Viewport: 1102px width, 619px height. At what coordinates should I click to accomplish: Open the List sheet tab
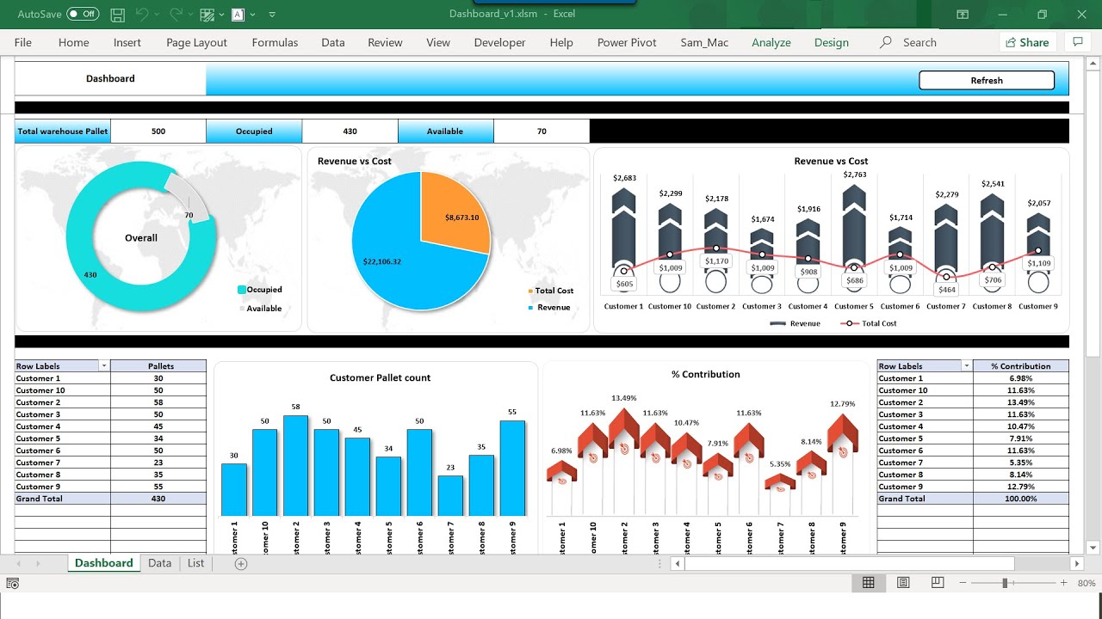196,563
